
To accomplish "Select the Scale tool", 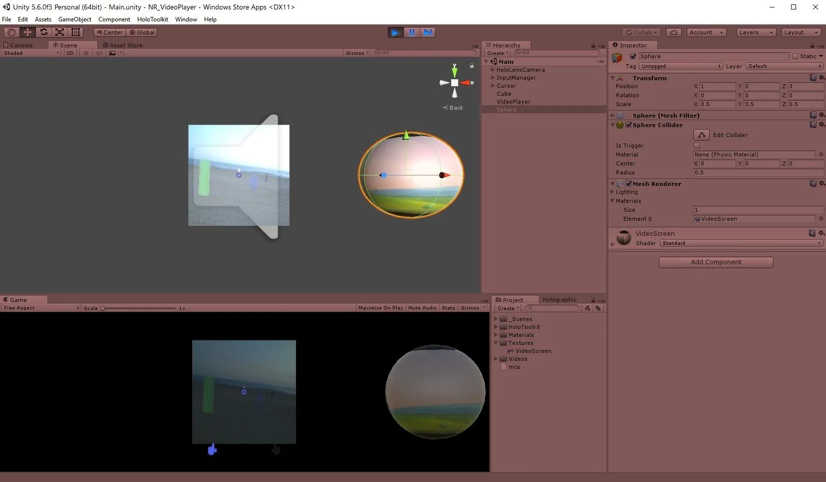I will click(59, 32).
